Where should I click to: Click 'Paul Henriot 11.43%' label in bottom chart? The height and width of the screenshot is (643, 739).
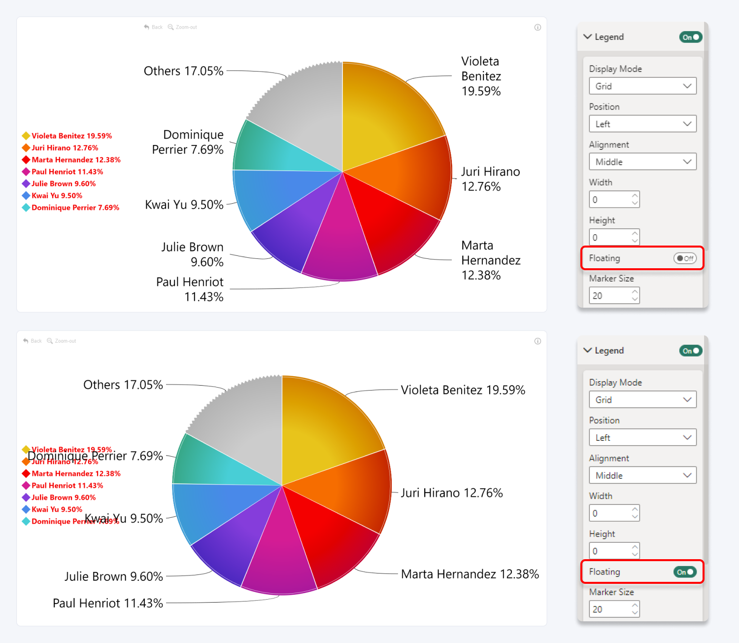click(108, 603)
